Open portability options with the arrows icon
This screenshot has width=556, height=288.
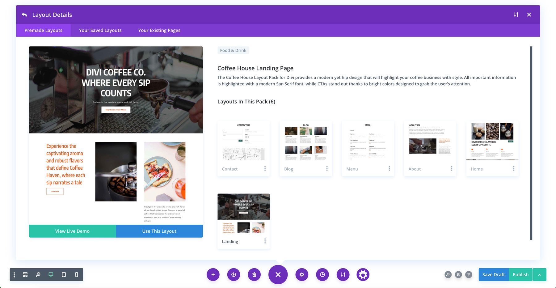343,274
